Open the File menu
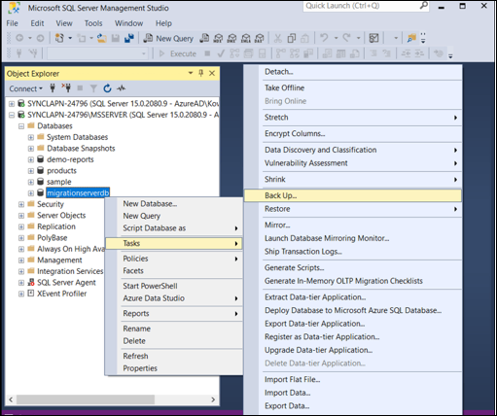This screenshot has width=497, height=416. (x=13, y=23)
